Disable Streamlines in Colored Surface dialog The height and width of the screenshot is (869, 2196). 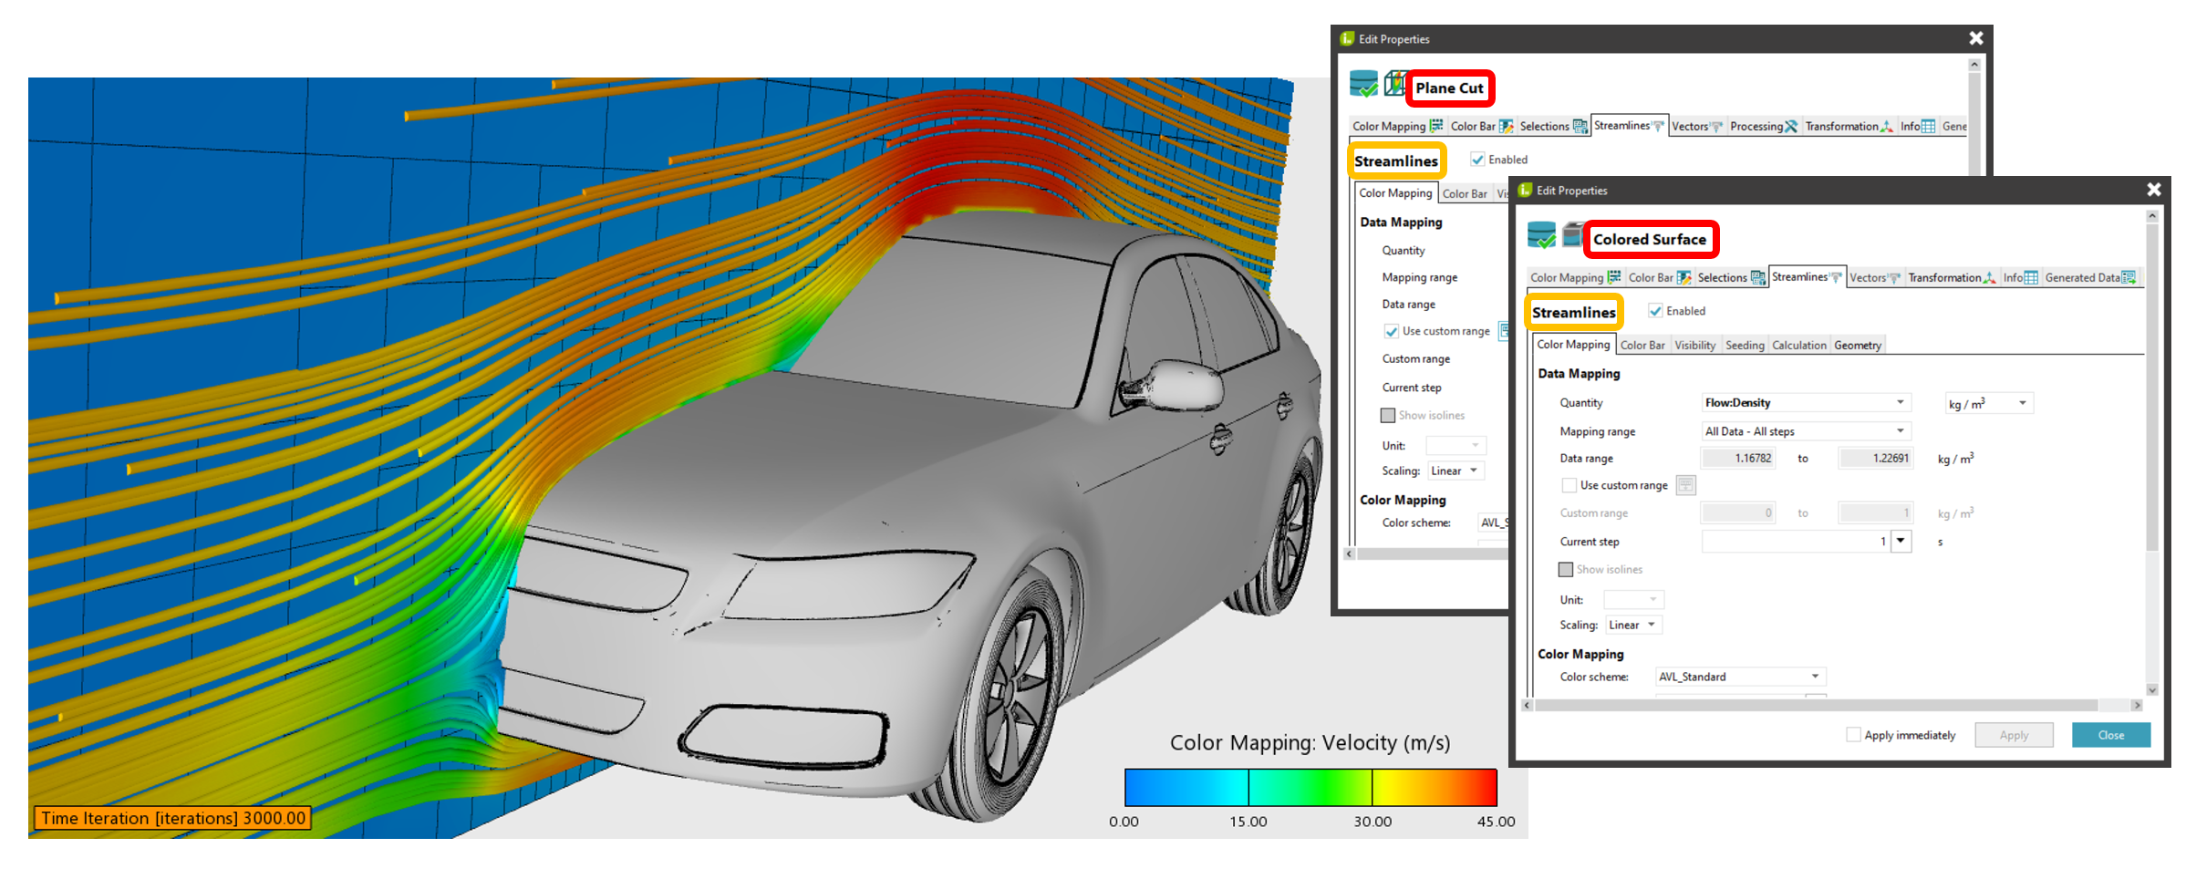[x=1655, y=311]
